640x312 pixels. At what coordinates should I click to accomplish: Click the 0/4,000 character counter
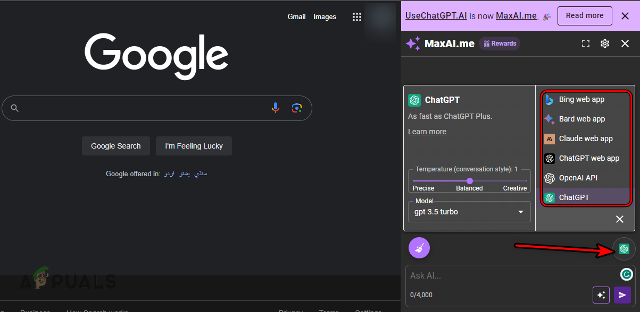click(x=421, y=295)
